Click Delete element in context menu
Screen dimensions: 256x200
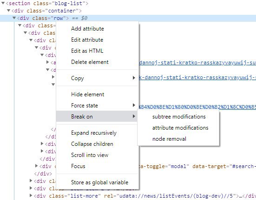coord(97,62)
